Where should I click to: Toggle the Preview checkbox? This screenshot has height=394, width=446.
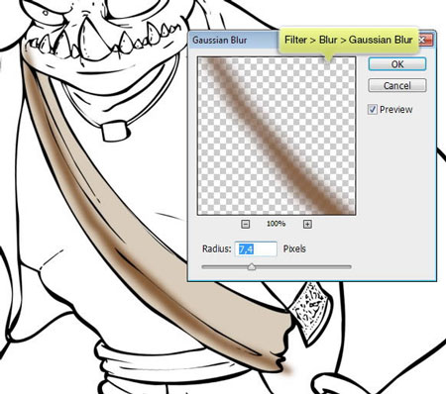coord(373,109)
